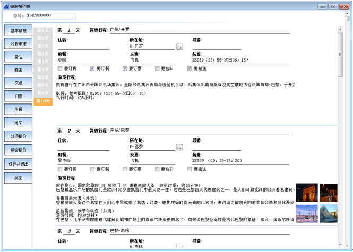353x252 pixels.
Task: Go to the 酒店 section
Action: tap(18, 69)
